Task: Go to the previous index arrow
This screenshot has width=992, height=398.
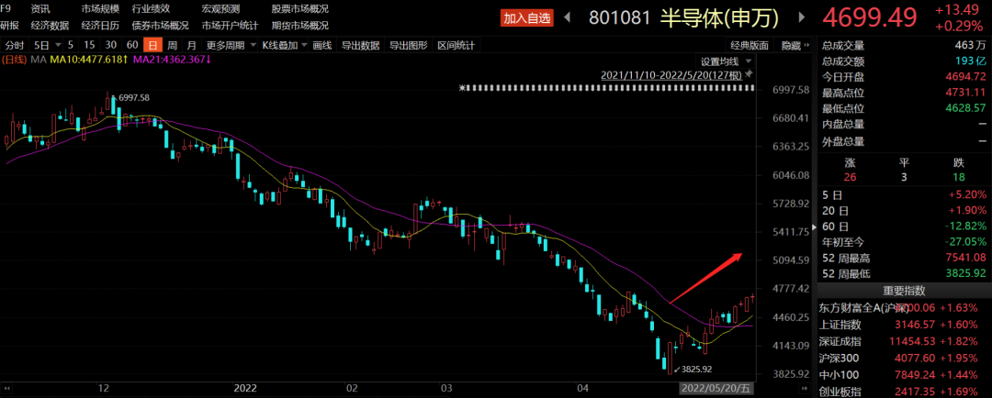Action: click(x=567, y=17)
